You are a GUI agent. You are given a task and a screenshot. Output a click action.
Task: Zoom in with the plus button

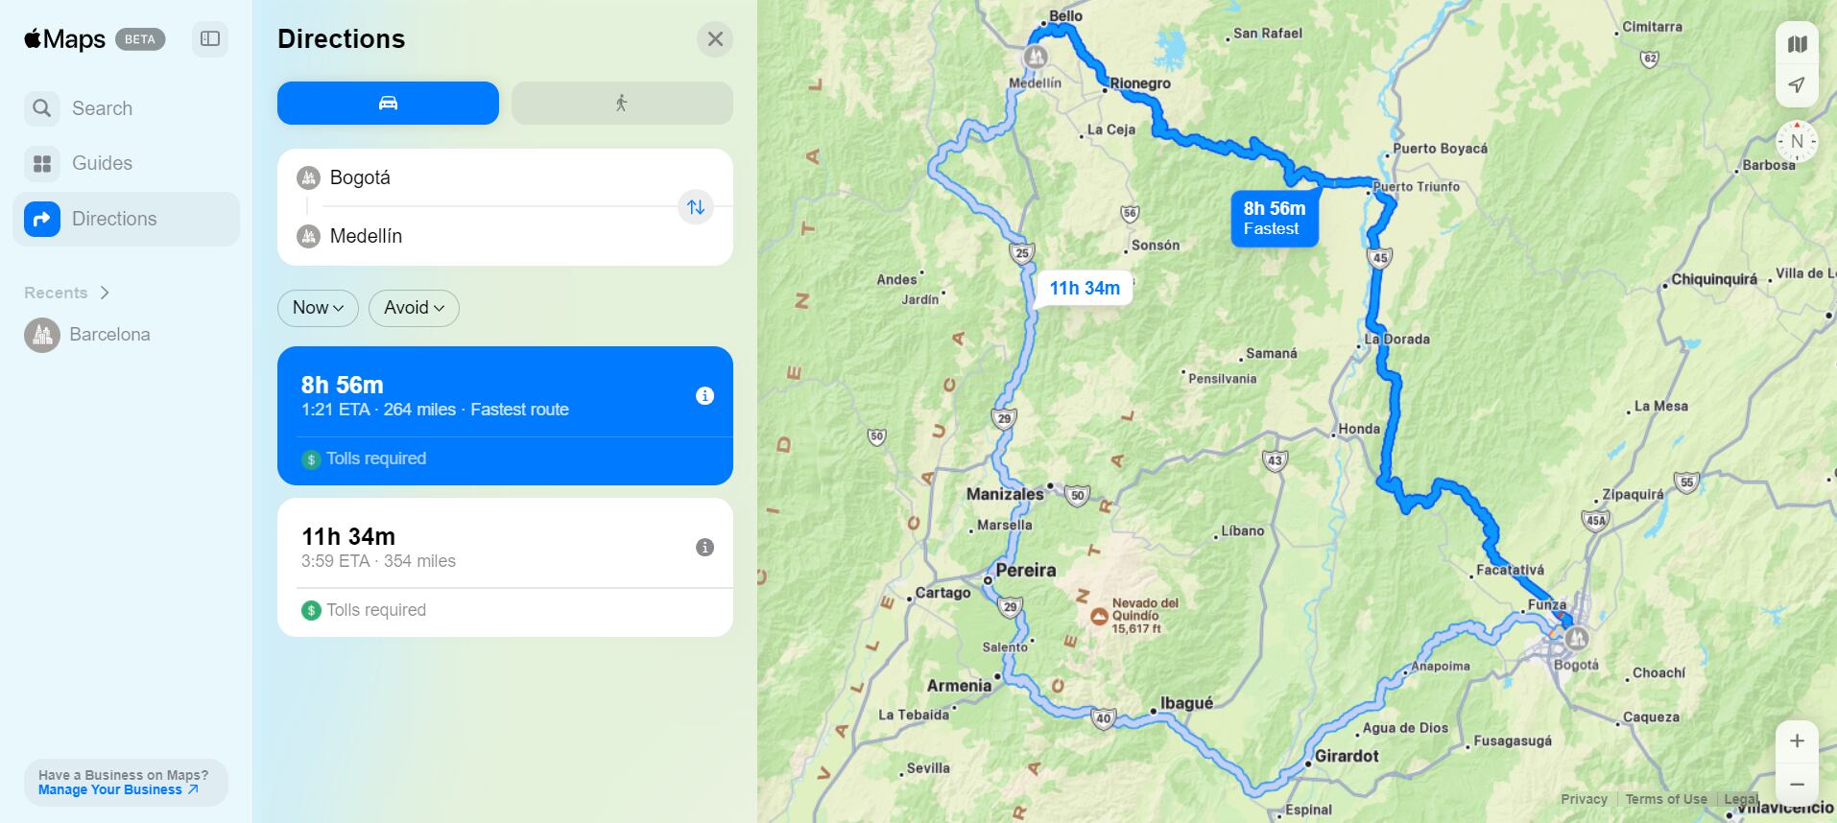tap(1797, 741)
